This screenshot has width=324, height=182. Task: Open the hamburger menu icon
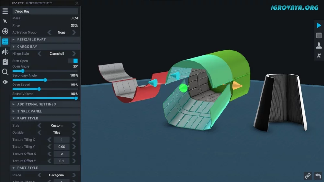(5, 11)
